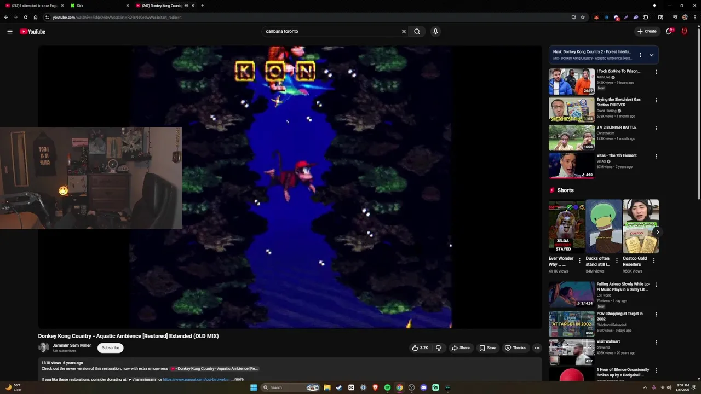Viewport: 701px width, 394px height.
Task: Open Mix playlist options menu
Action: click(x=640, y=55)
